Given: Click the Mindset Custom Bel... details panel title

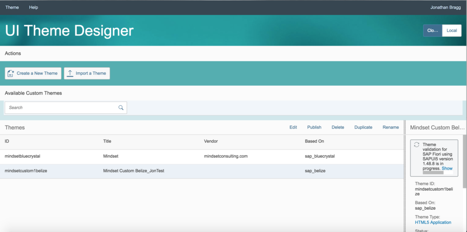Looking at the screenshot, I should pyautogui.click(x=437, y=128).
